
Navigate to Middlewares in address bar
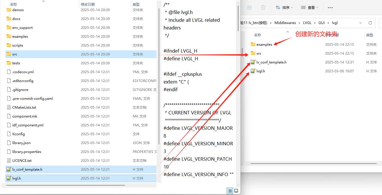pos(285,23)
